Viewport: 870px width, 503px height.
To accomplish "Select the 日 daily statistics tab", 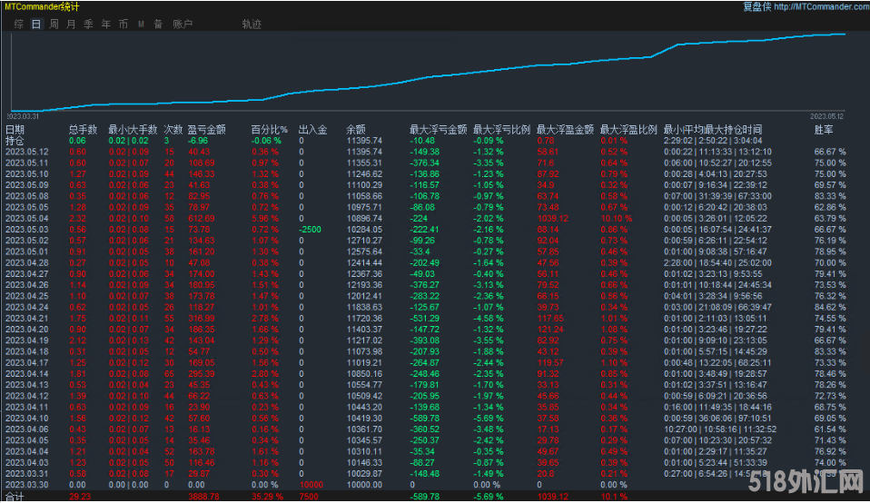I will tap(36, 24).
